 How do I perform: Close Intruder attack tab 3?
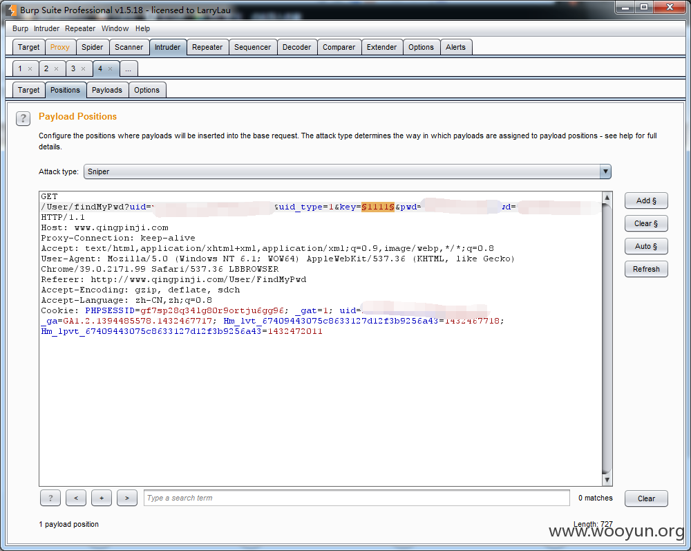(x=84, y=68)
